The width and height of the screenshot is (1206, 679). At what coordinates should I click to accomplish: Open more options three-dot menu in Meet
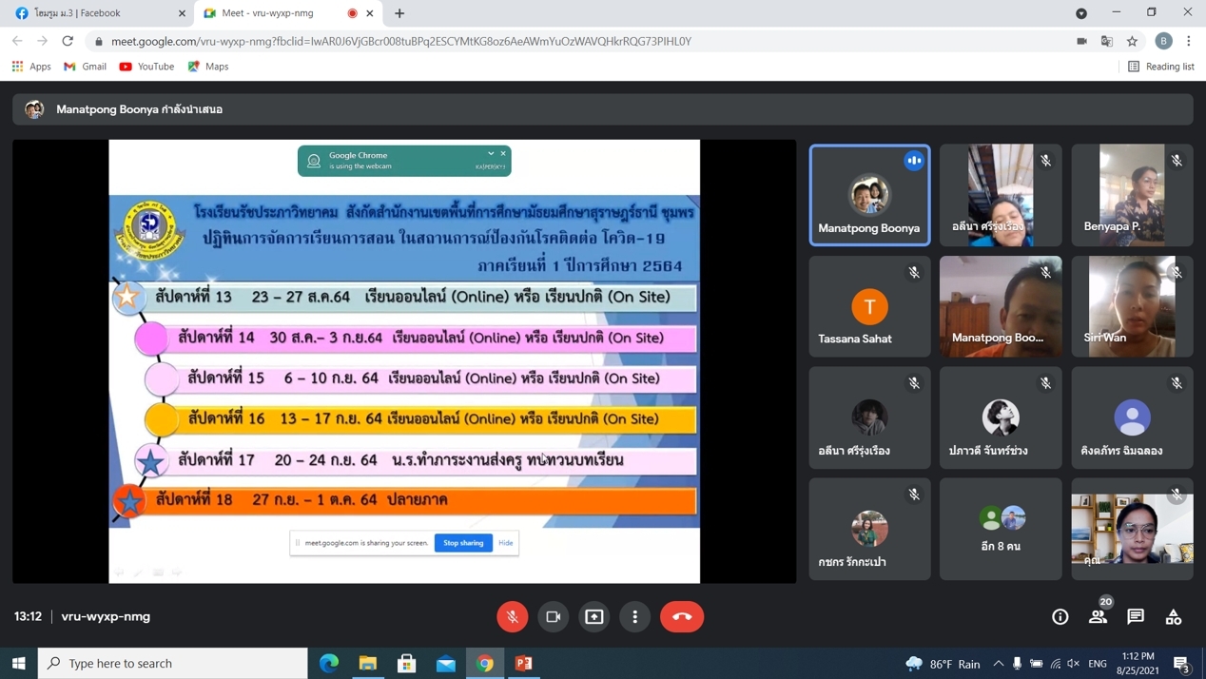pos(635,616)
